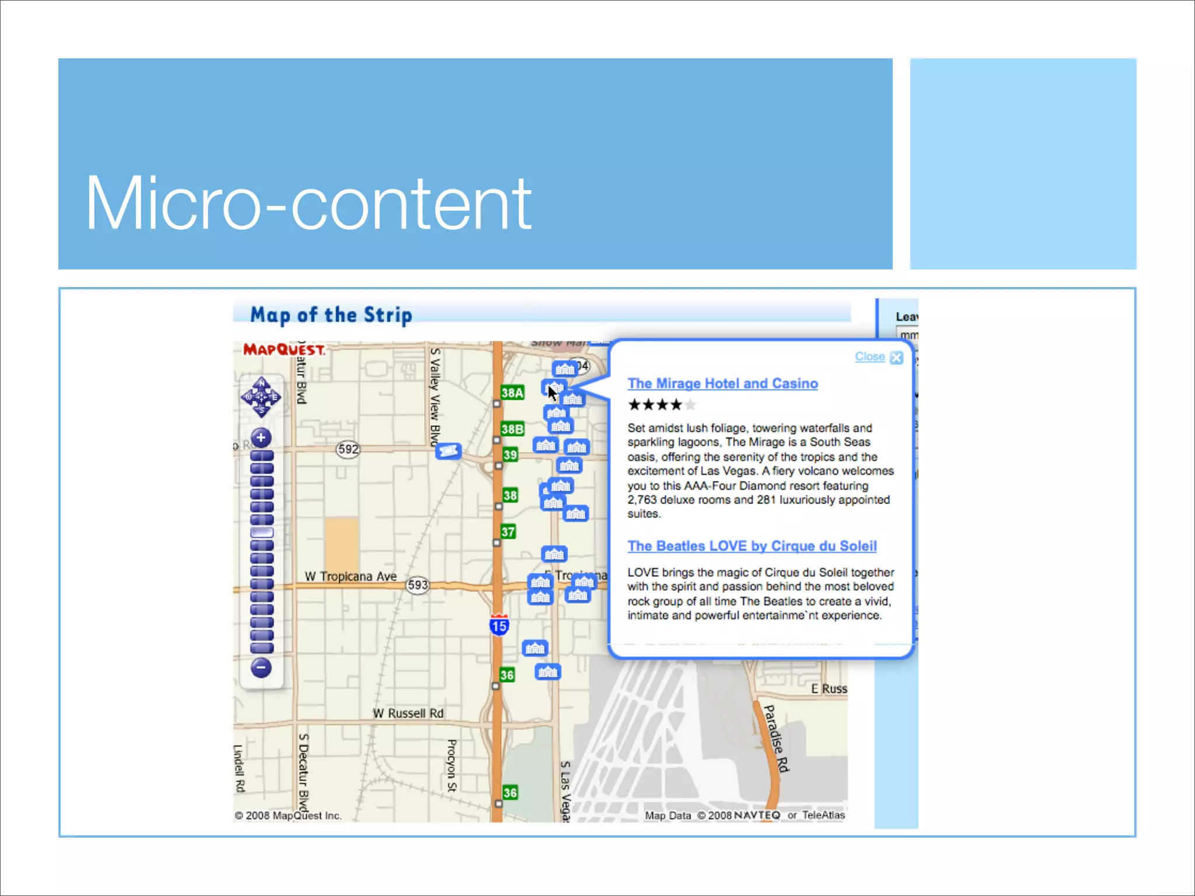Pan east using the compass E arrow
This screenshot has height=896, width=1195.
[x=275, y=397]
